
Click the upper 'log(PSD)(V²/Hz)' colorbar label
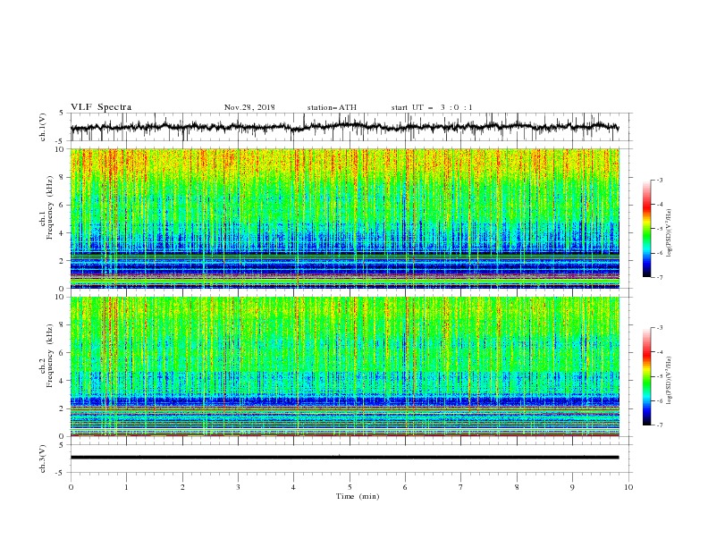pos(669,233)
